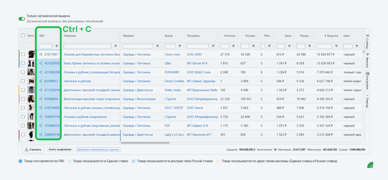
Task: Click filter funnel icon in SKU column
Action: 57,46
